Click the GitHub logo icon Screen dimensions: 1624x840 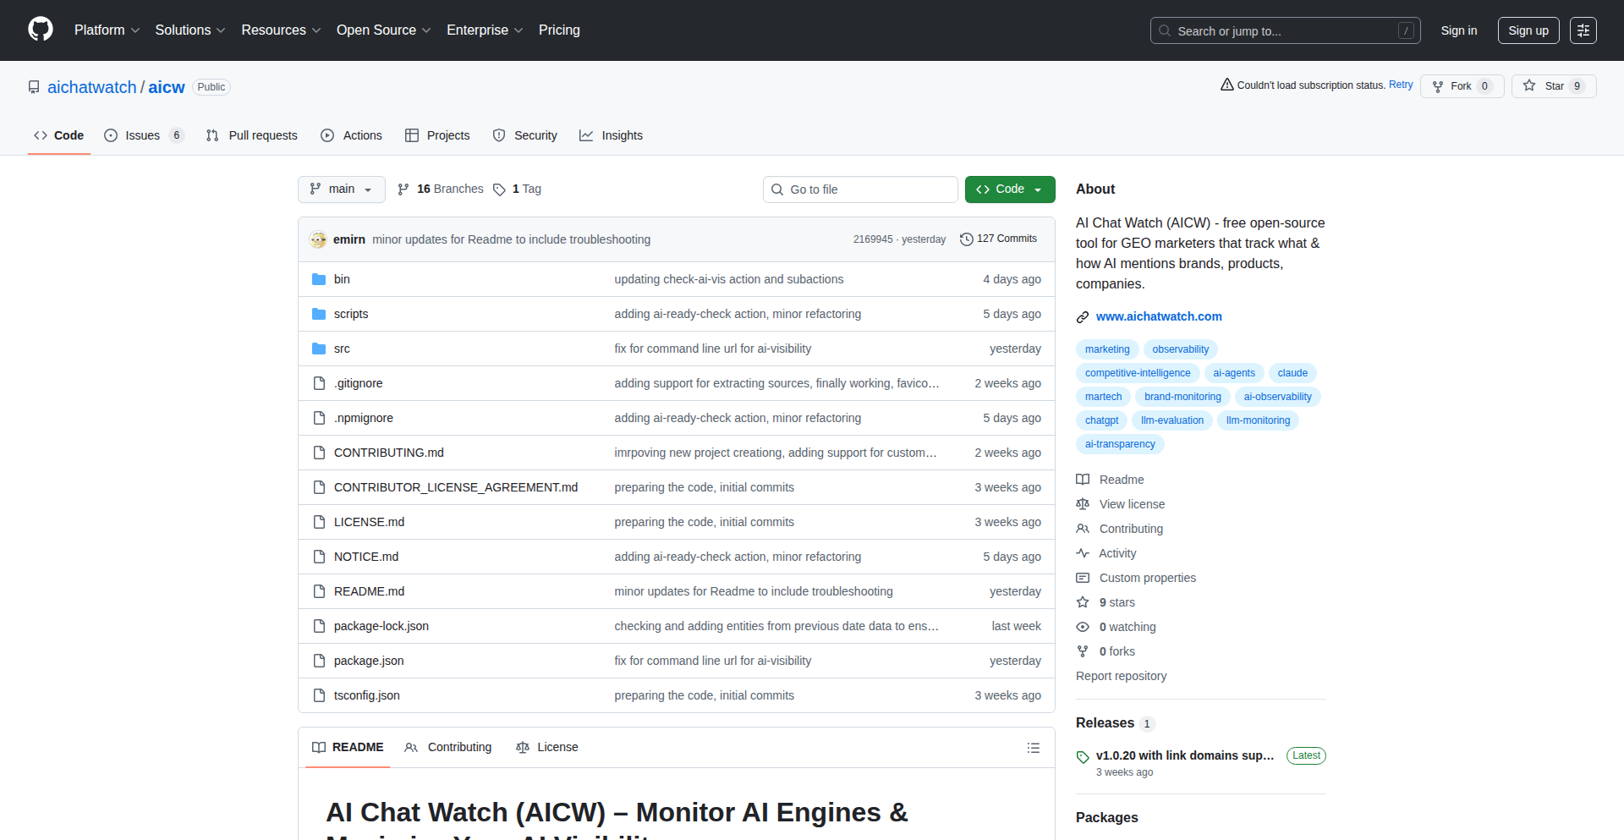pyautogui.click(x=41, y=30)
